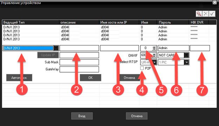Click the Отмена button next to OK
Viewport: 219px width, 126px height.
coord(130,77)
